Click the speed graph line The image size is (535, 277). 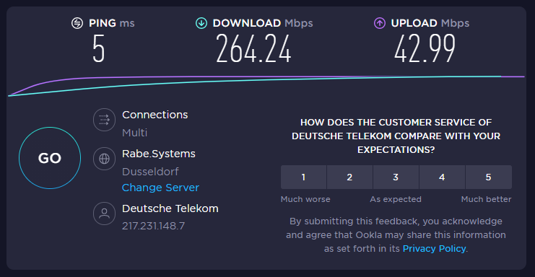click(266, 81)
